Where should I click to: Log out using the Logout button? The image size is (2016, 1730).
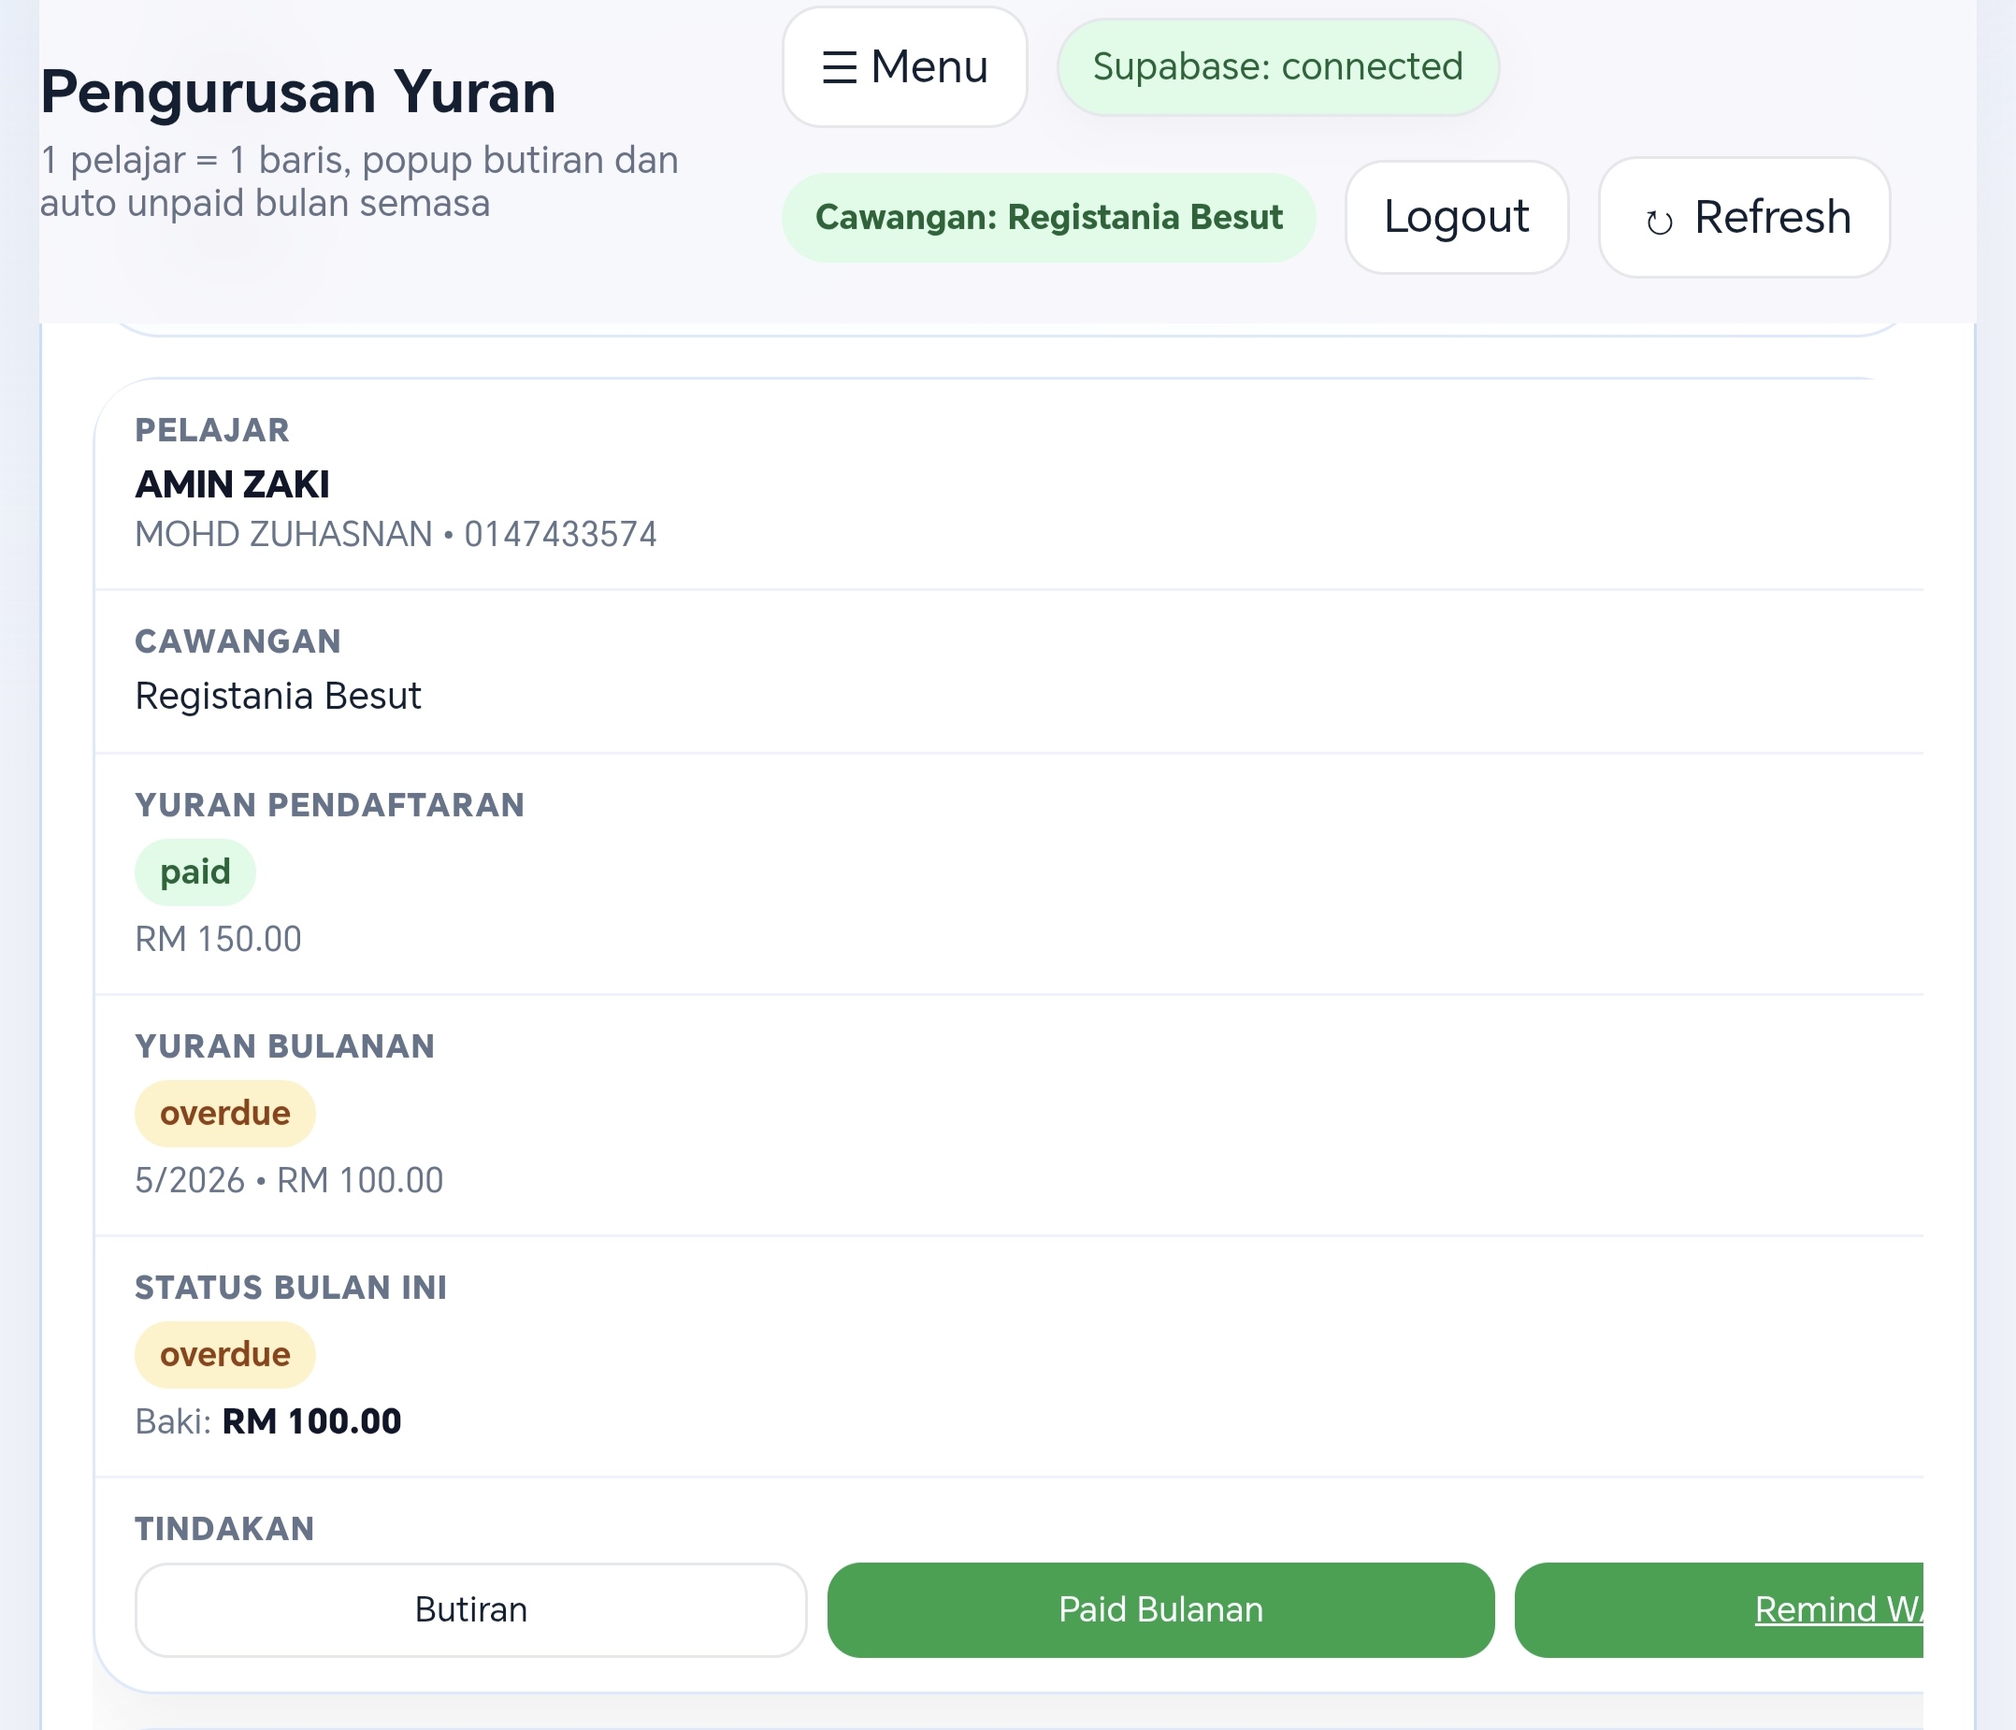point(1457,217)
